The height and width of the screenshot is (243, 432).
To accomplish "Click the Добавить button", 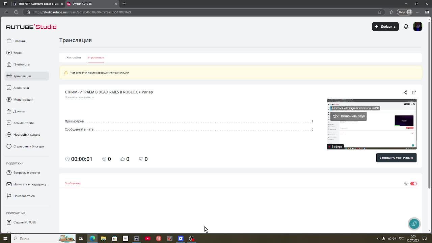I will 385,26.
